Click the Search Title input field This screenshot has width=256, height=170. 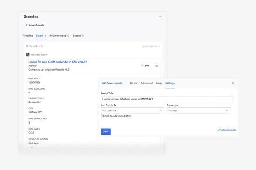pos(167,99)
